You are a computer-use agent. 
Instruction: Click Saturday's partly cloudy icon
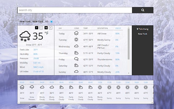pyautogui.click(x=76, y=65)
